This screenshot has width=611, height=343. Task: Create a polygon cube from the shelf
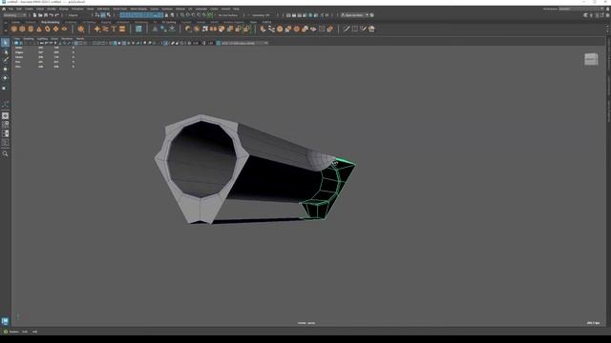click(x=22, y=29)
